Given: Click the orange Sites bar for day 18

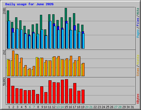Looking at the screenshot, I should coord(79,66).
